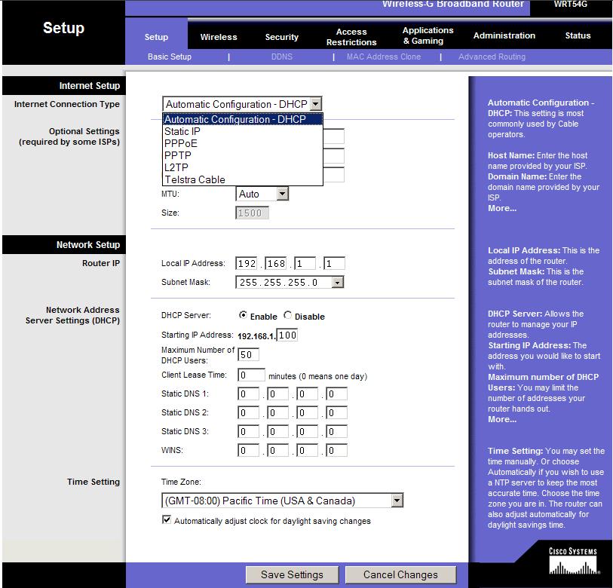
Task: Choose PPTP from the connection list
Action: click(243, 155)
